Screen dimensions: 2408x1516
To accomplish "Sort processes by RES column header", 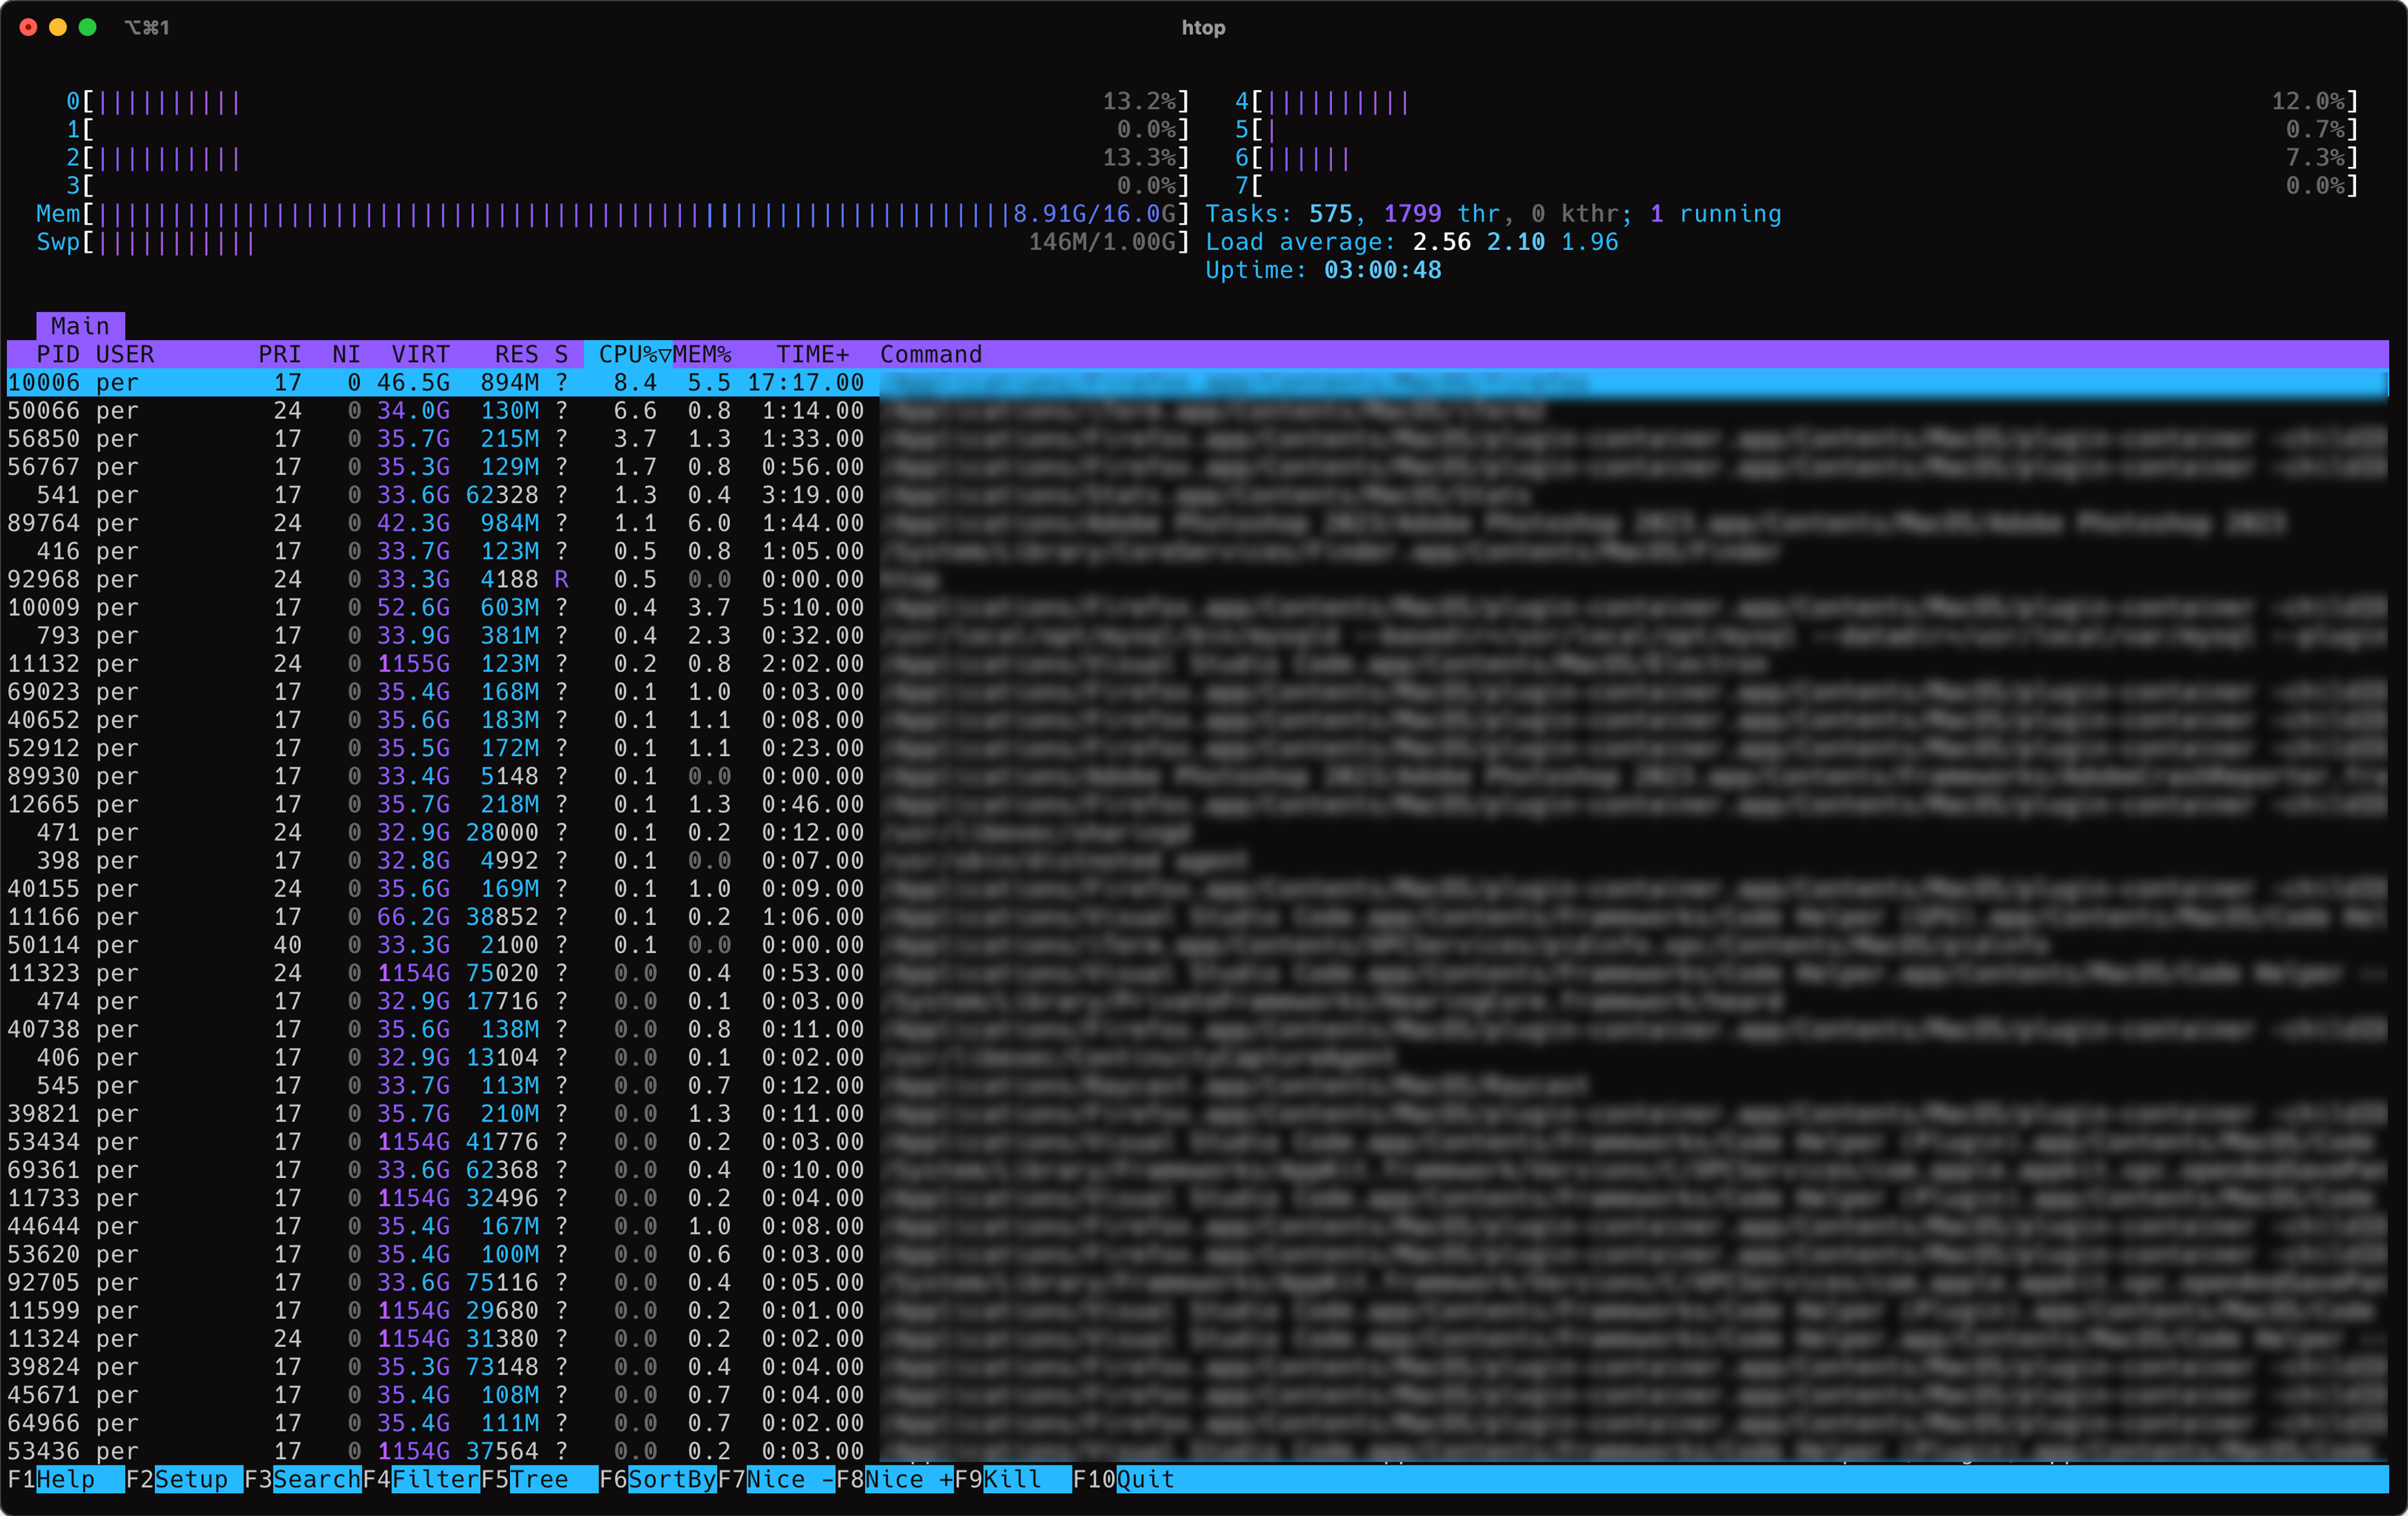I will (516, 354).
